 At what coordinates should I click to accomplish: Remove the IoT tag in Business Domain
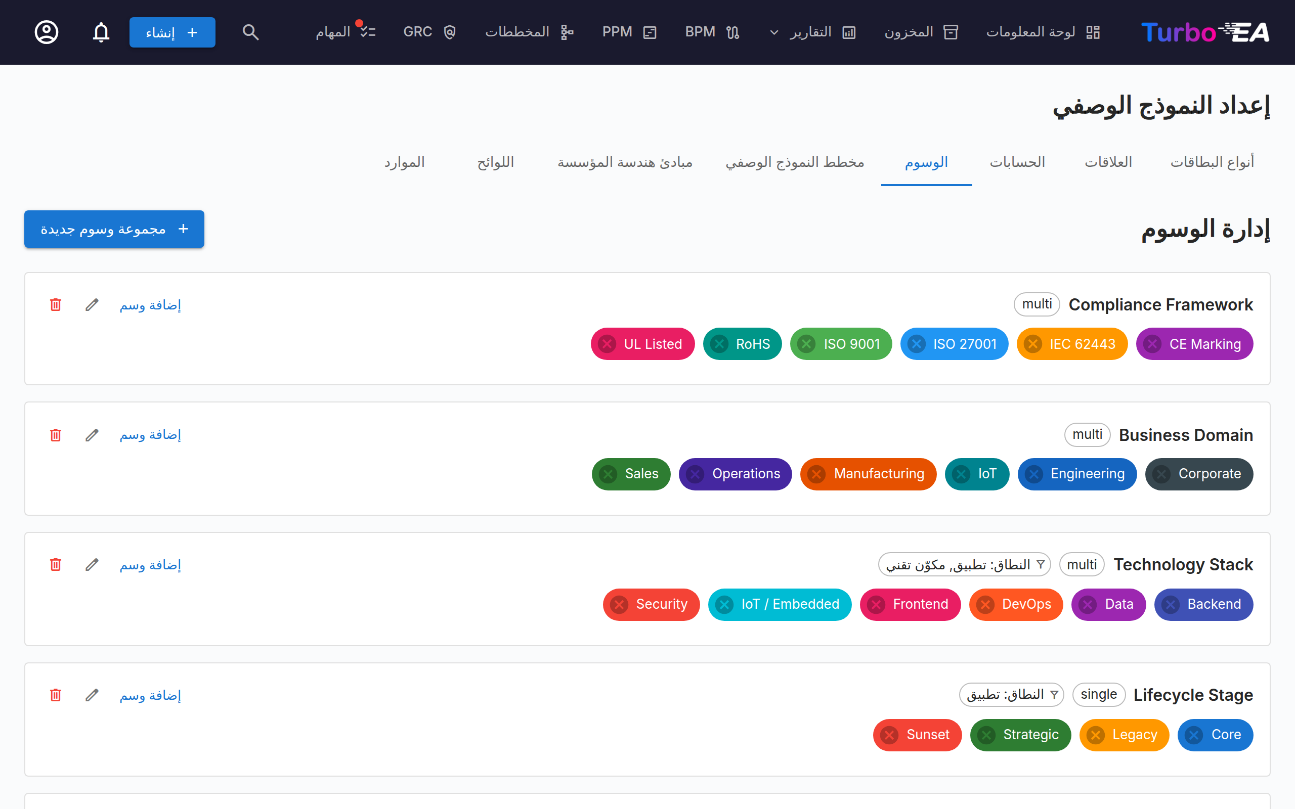(x=961, y=474)
